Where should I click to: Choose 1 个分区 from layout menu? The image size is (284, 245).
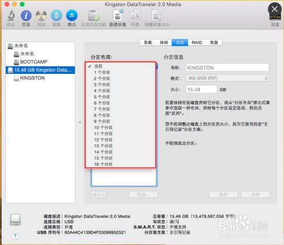(x=120, y=72)
